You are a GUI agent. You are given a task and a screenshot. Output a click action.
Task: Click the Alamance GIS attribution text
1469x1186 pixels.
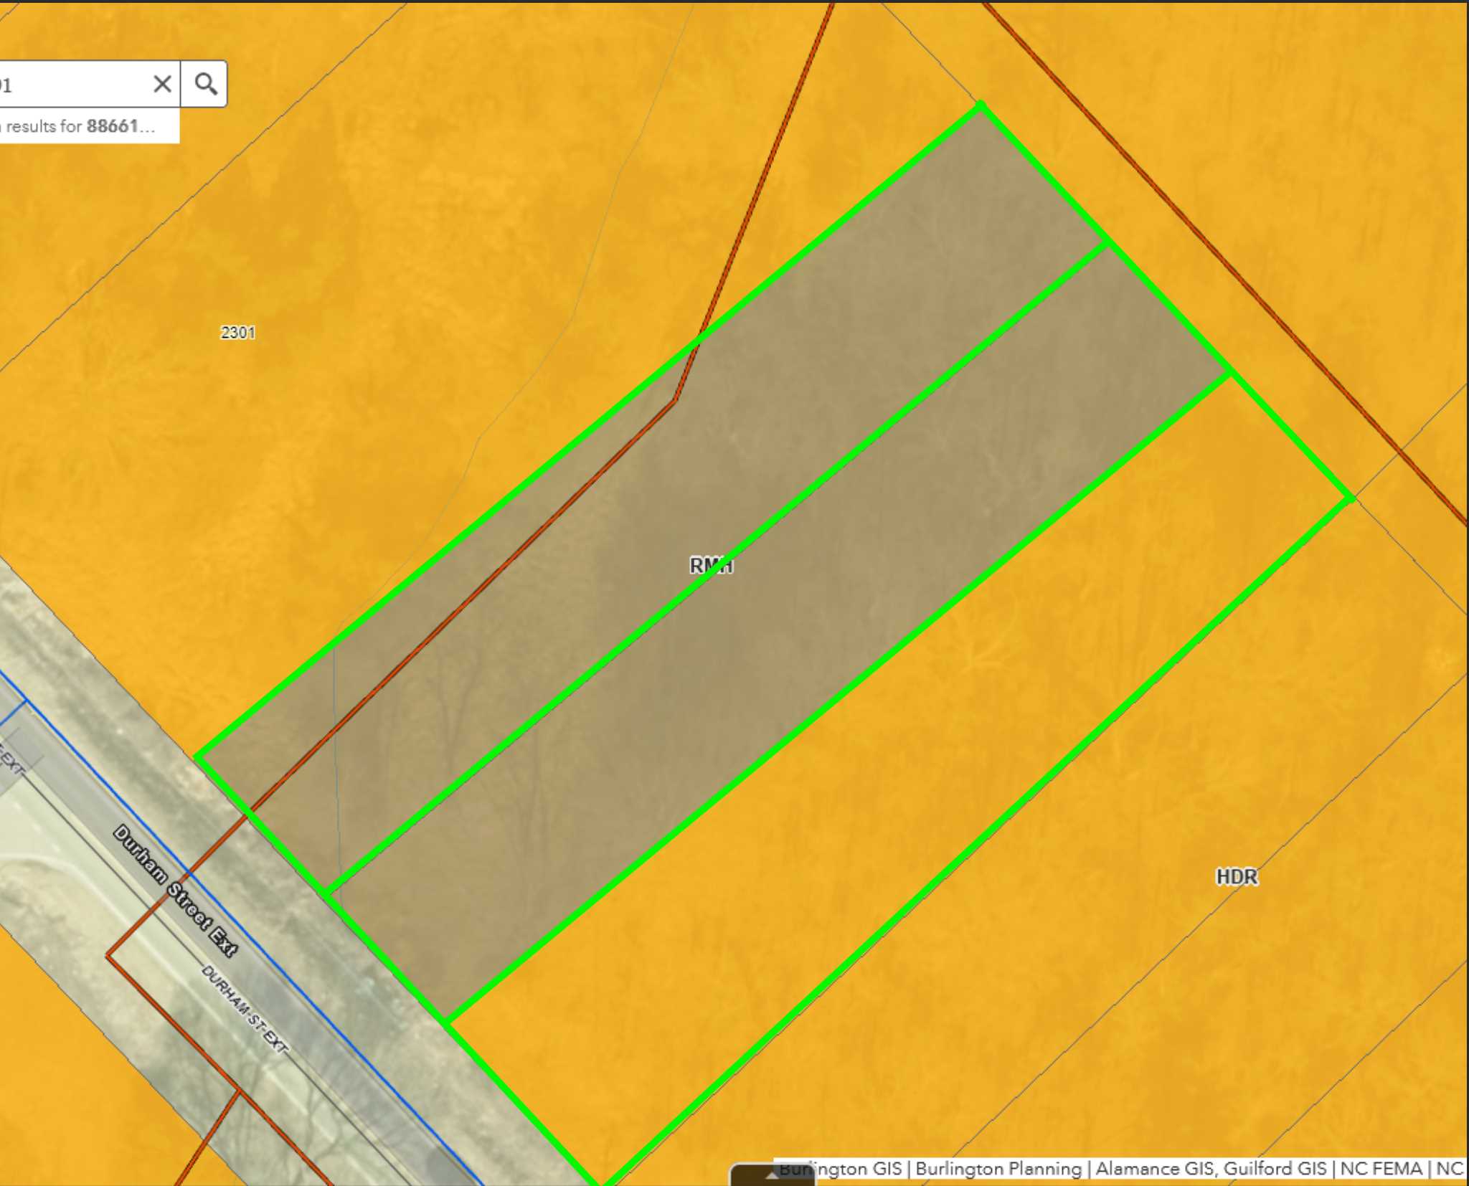point(1156,1169)
